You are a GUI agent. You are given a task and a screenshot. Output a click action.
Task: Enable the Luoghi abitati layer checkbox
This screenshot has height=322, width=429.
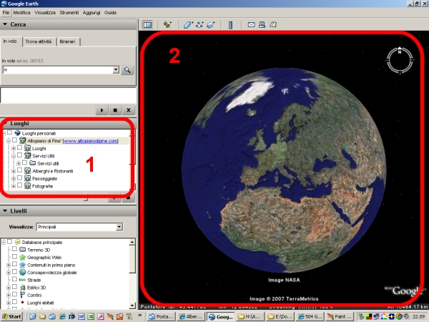[14, 302]
